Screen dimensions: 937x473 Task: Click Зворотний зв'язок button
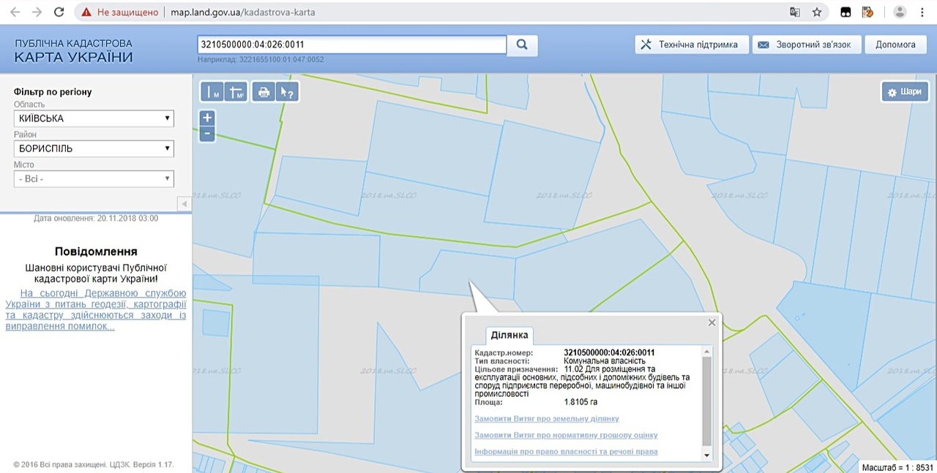[x=805, y=45]
